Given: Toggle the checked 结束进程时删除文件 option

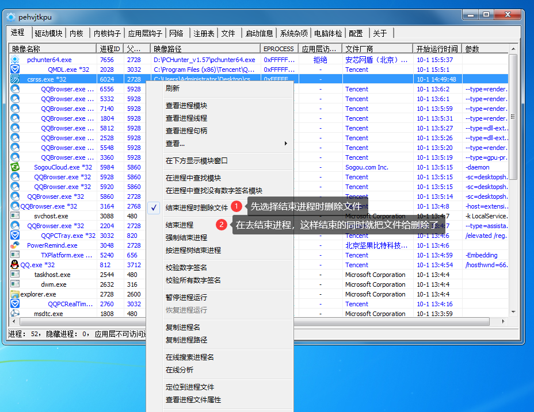Looking at the screenshot, I should tap(196, 208).
